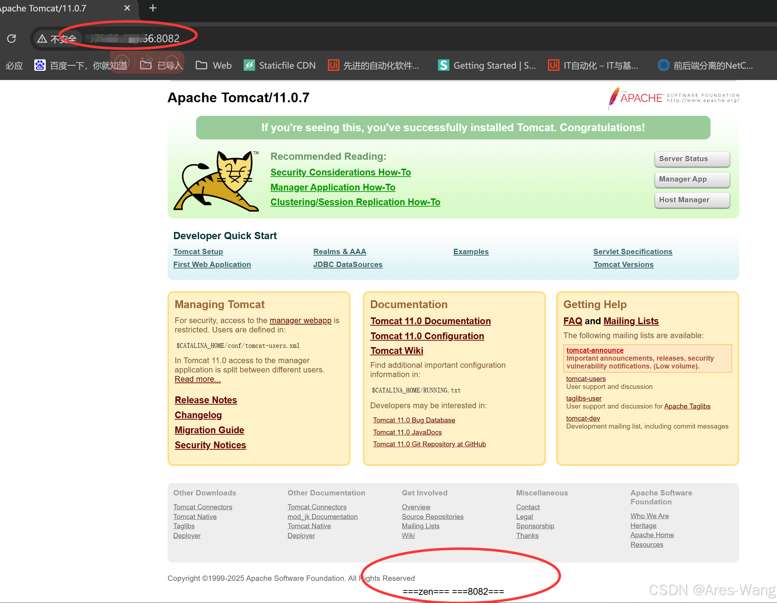Open the JDBC DataSources quick start link
777x603 pixels.
point(348,265)
